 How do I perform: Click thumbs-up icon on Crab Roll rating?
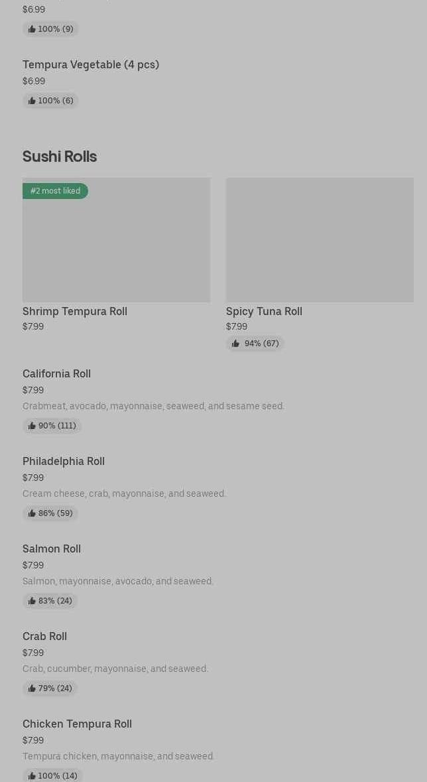pyautogui.click(x=32, y=688)
